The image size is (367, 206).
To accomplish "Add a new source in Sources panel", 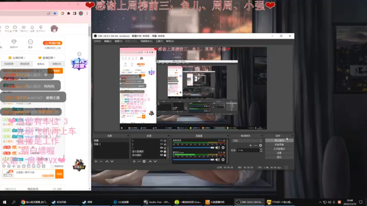I will click(134, 162).
